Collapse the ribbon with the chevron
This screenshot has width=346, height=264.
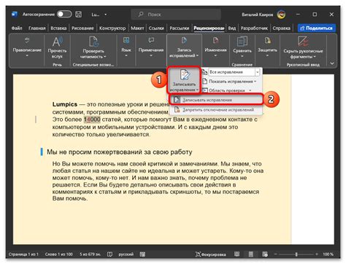click(332, 63)
